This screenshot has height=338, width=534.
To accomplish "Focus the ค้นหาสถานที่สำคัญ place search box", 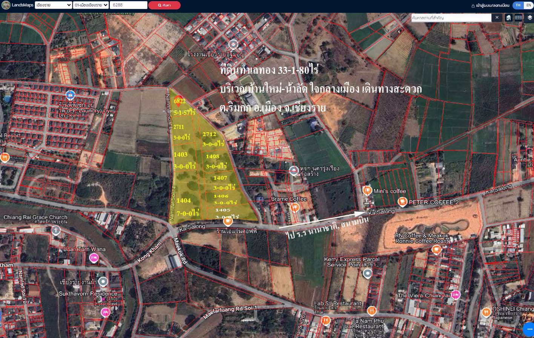I will (451, 18).
